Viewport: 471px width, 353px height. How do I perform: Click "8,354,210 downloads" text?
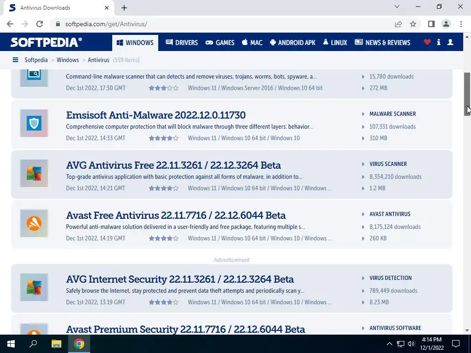pos(396,177)
